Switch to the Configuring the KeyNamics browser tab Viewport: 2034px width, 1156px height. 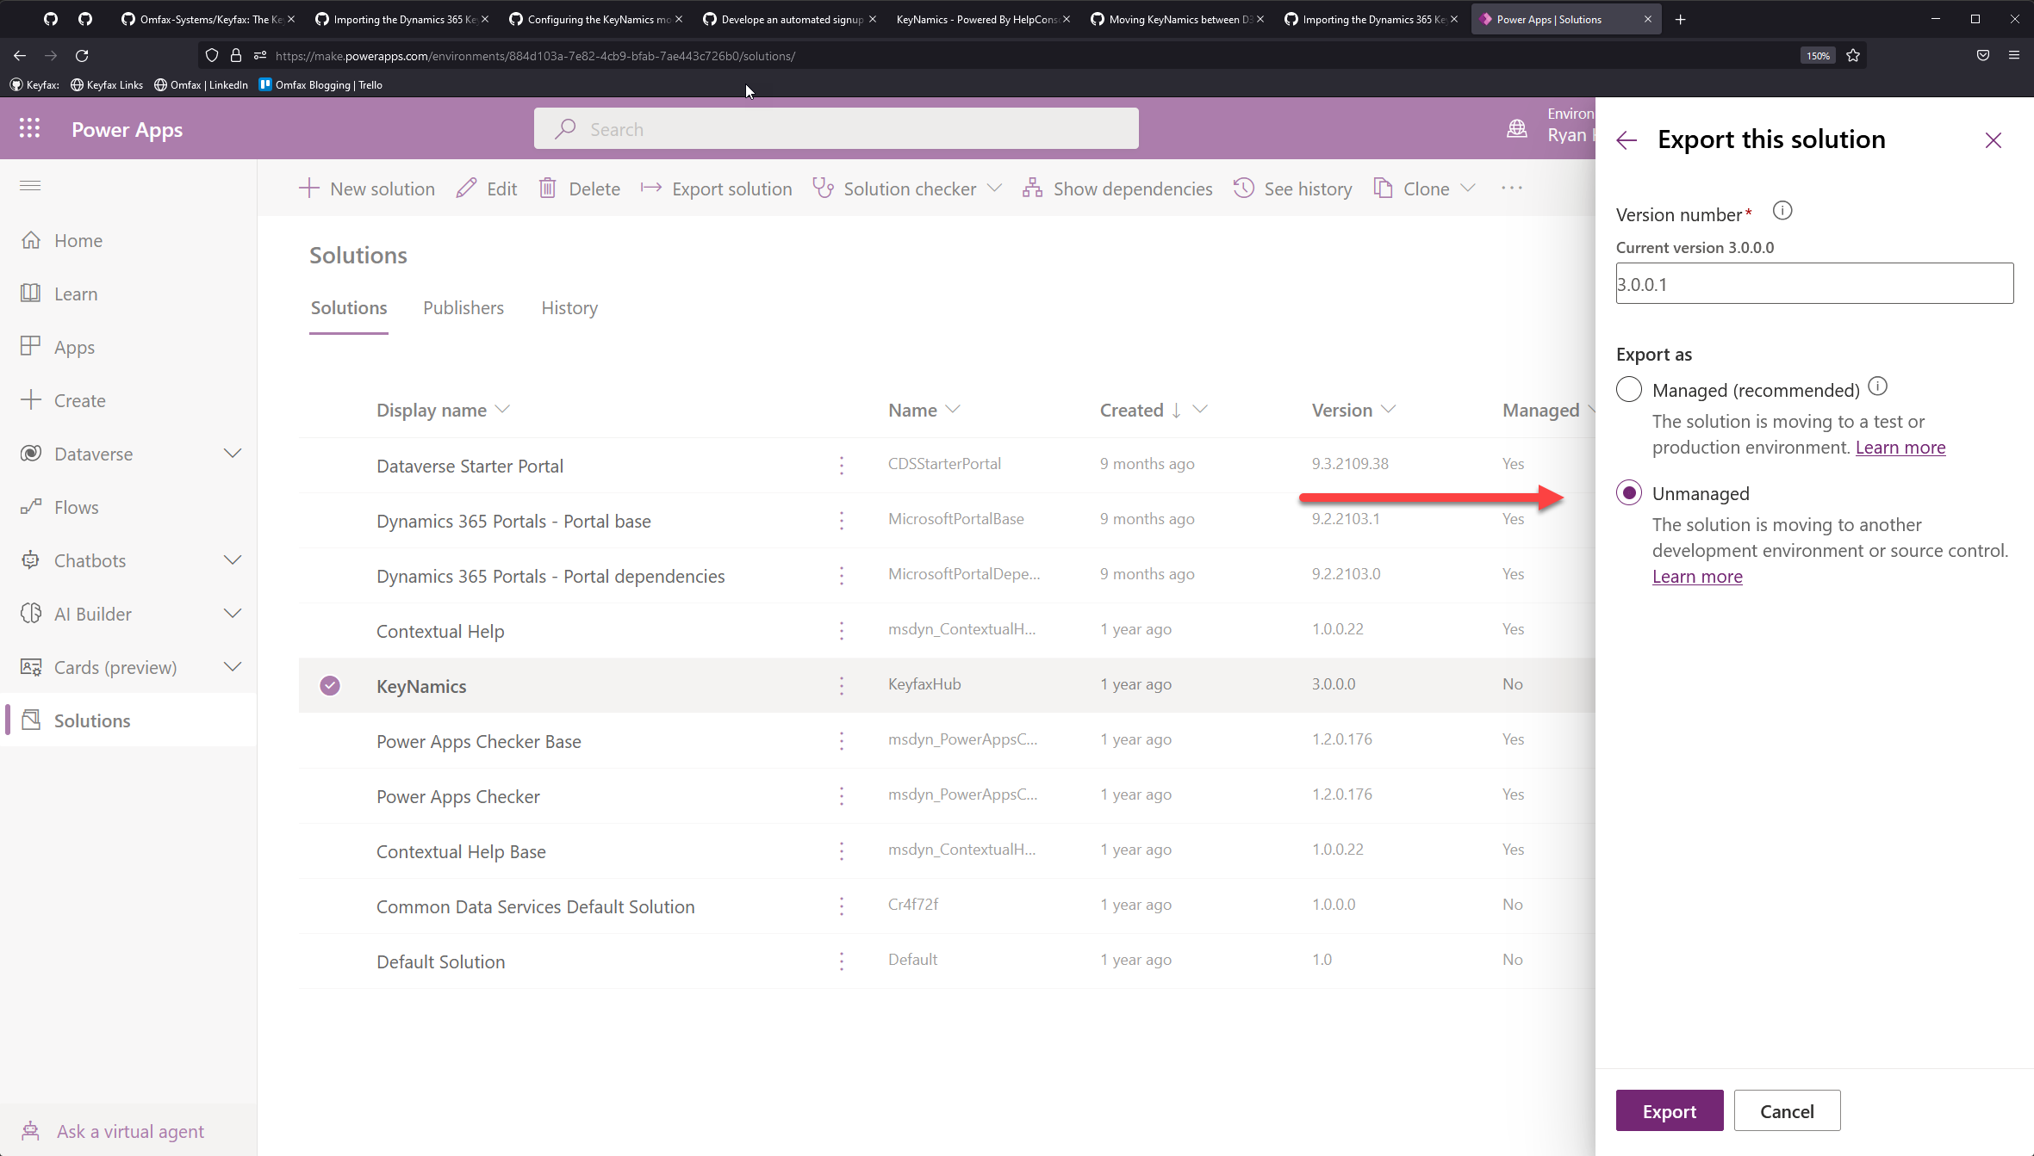(x=596, y=19)
